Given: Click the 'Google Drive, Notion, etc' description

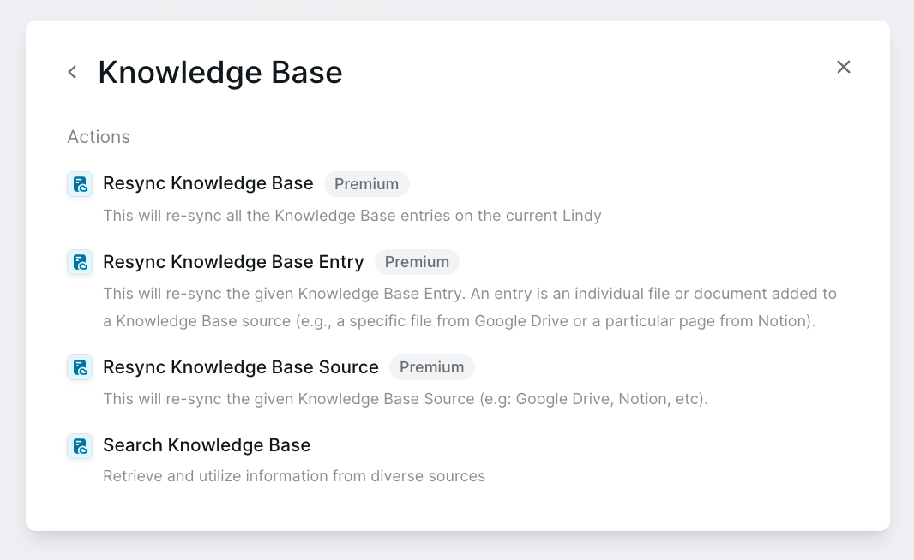Looking at the screenshot, I should 405,399.
